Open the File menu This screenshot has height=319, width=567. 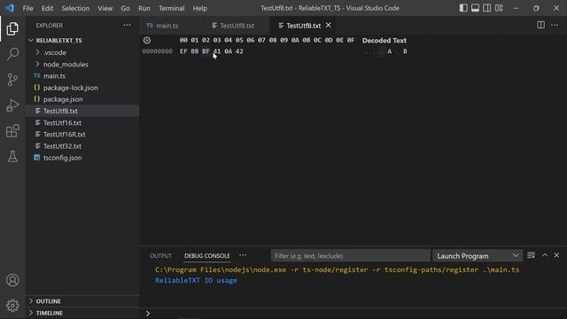(x=27, y=8)
